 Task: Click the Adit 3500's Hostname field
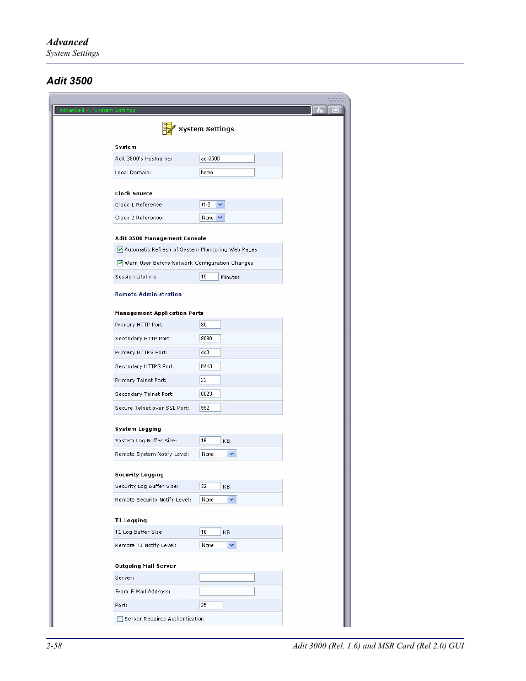pos(227,158)
